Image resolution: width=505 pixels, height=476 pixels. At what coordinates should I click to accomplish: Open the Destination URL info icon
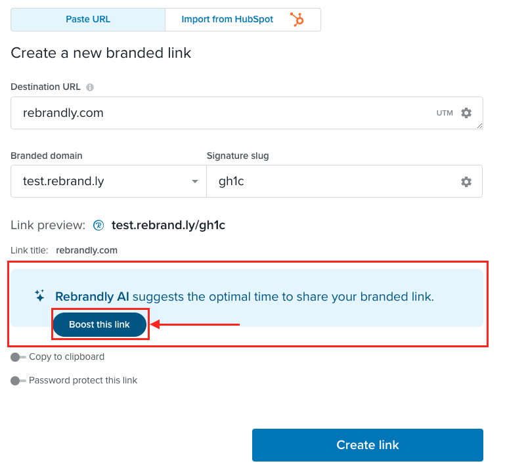[90, 87]
